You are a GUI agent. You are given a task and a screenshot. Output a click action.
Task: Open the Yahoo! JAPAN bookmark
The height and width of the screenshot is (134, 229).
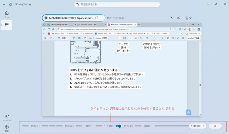click(x=72, y=33)
